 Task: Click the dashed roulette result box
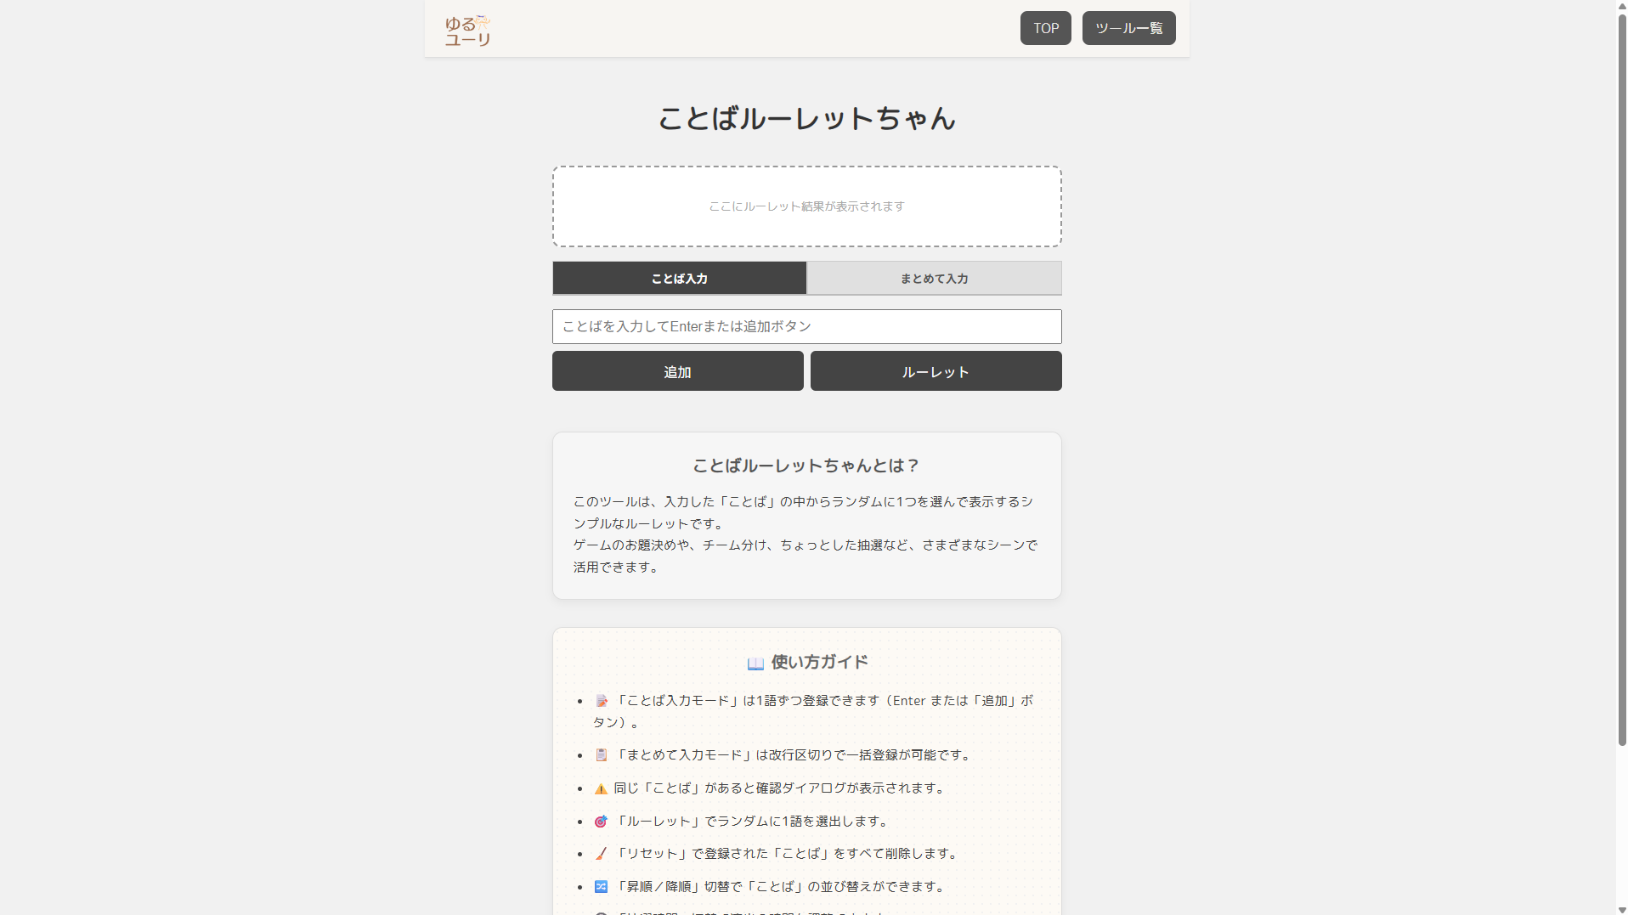(x=806, y=206)
